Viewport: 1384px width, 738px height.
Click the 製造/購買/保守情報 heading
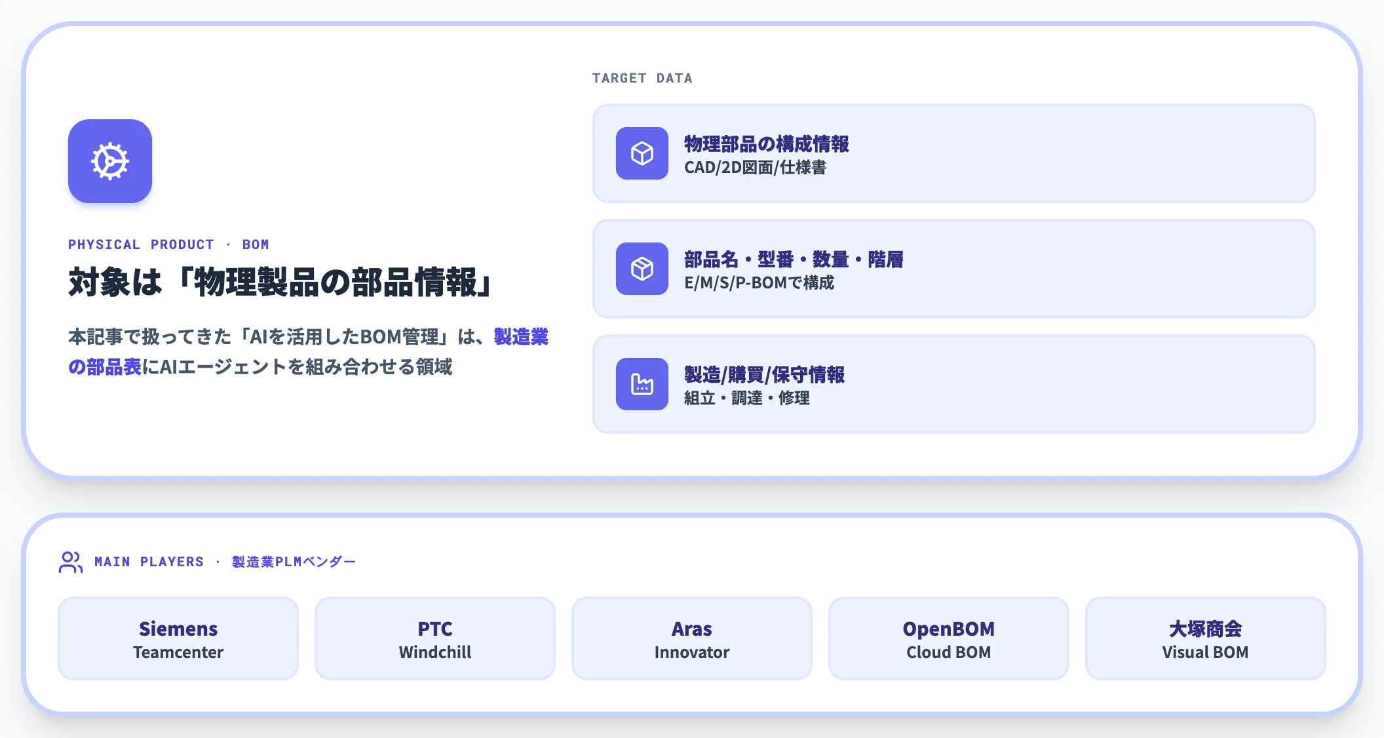tap(764, 375)
